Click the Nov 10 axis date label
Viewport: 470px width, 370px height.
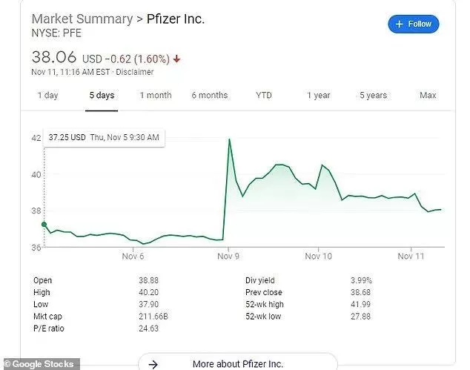tap(318, 256)
